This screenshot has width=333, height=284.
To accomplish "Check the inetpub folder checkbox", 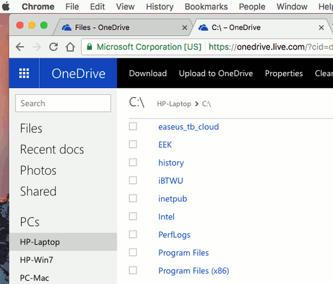I will point(133,199).
